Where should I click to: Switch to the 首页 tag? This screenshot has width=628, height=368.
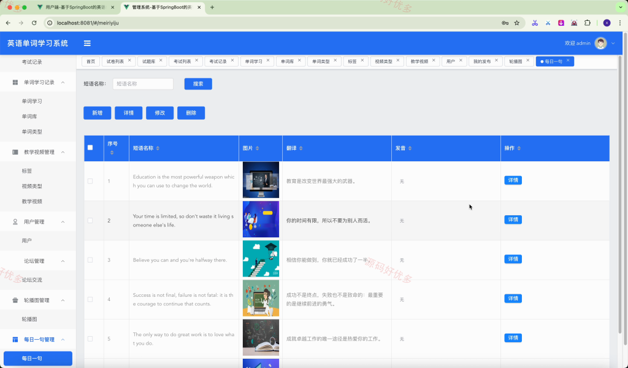tap(91, 61)
